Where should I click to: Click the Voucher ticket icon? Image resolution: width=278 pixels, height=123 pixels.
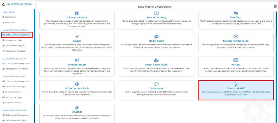[x=77, y=107]
